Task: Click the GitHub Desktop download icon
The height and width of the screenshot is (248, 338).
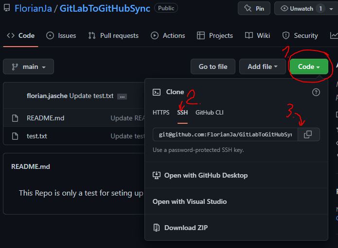Action: pos(157,175)
